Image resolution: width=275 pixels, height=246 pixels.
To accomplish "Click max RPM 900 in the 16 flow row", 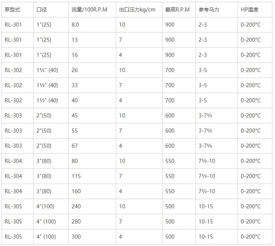I will click(170, 55).
